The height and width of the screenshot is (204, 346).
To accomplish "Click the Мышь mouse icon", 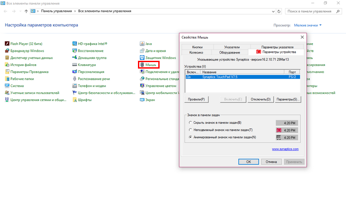I will 142,65.
